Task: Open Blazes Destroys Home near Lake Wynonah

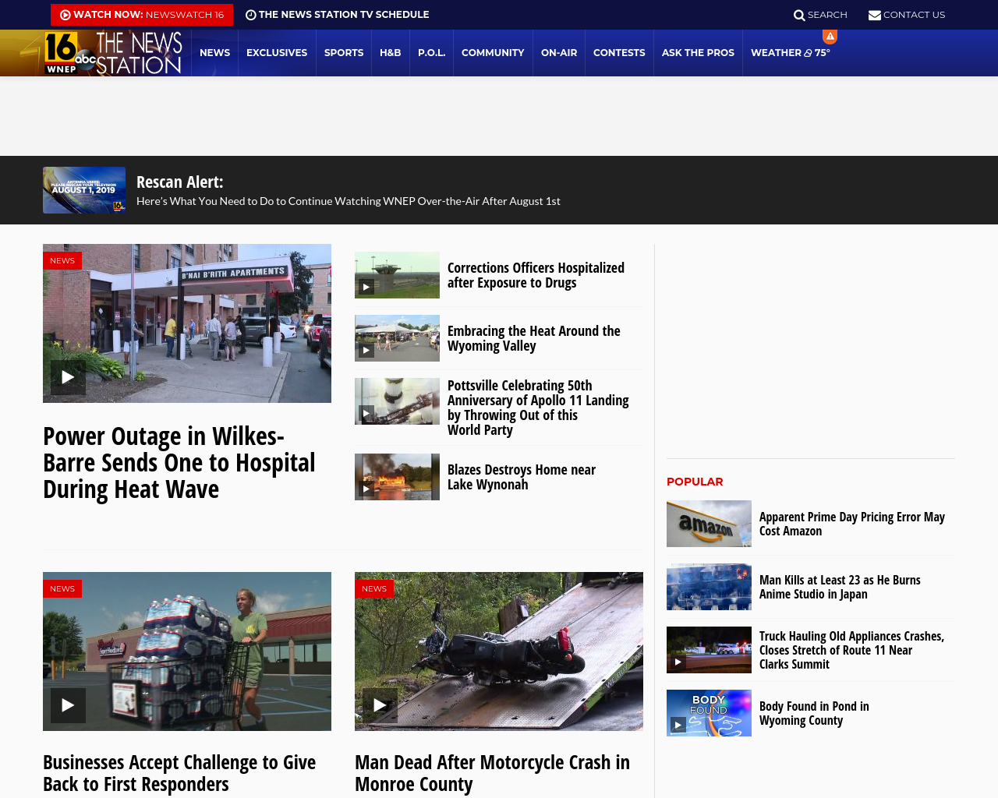Action: coord(522,477)
